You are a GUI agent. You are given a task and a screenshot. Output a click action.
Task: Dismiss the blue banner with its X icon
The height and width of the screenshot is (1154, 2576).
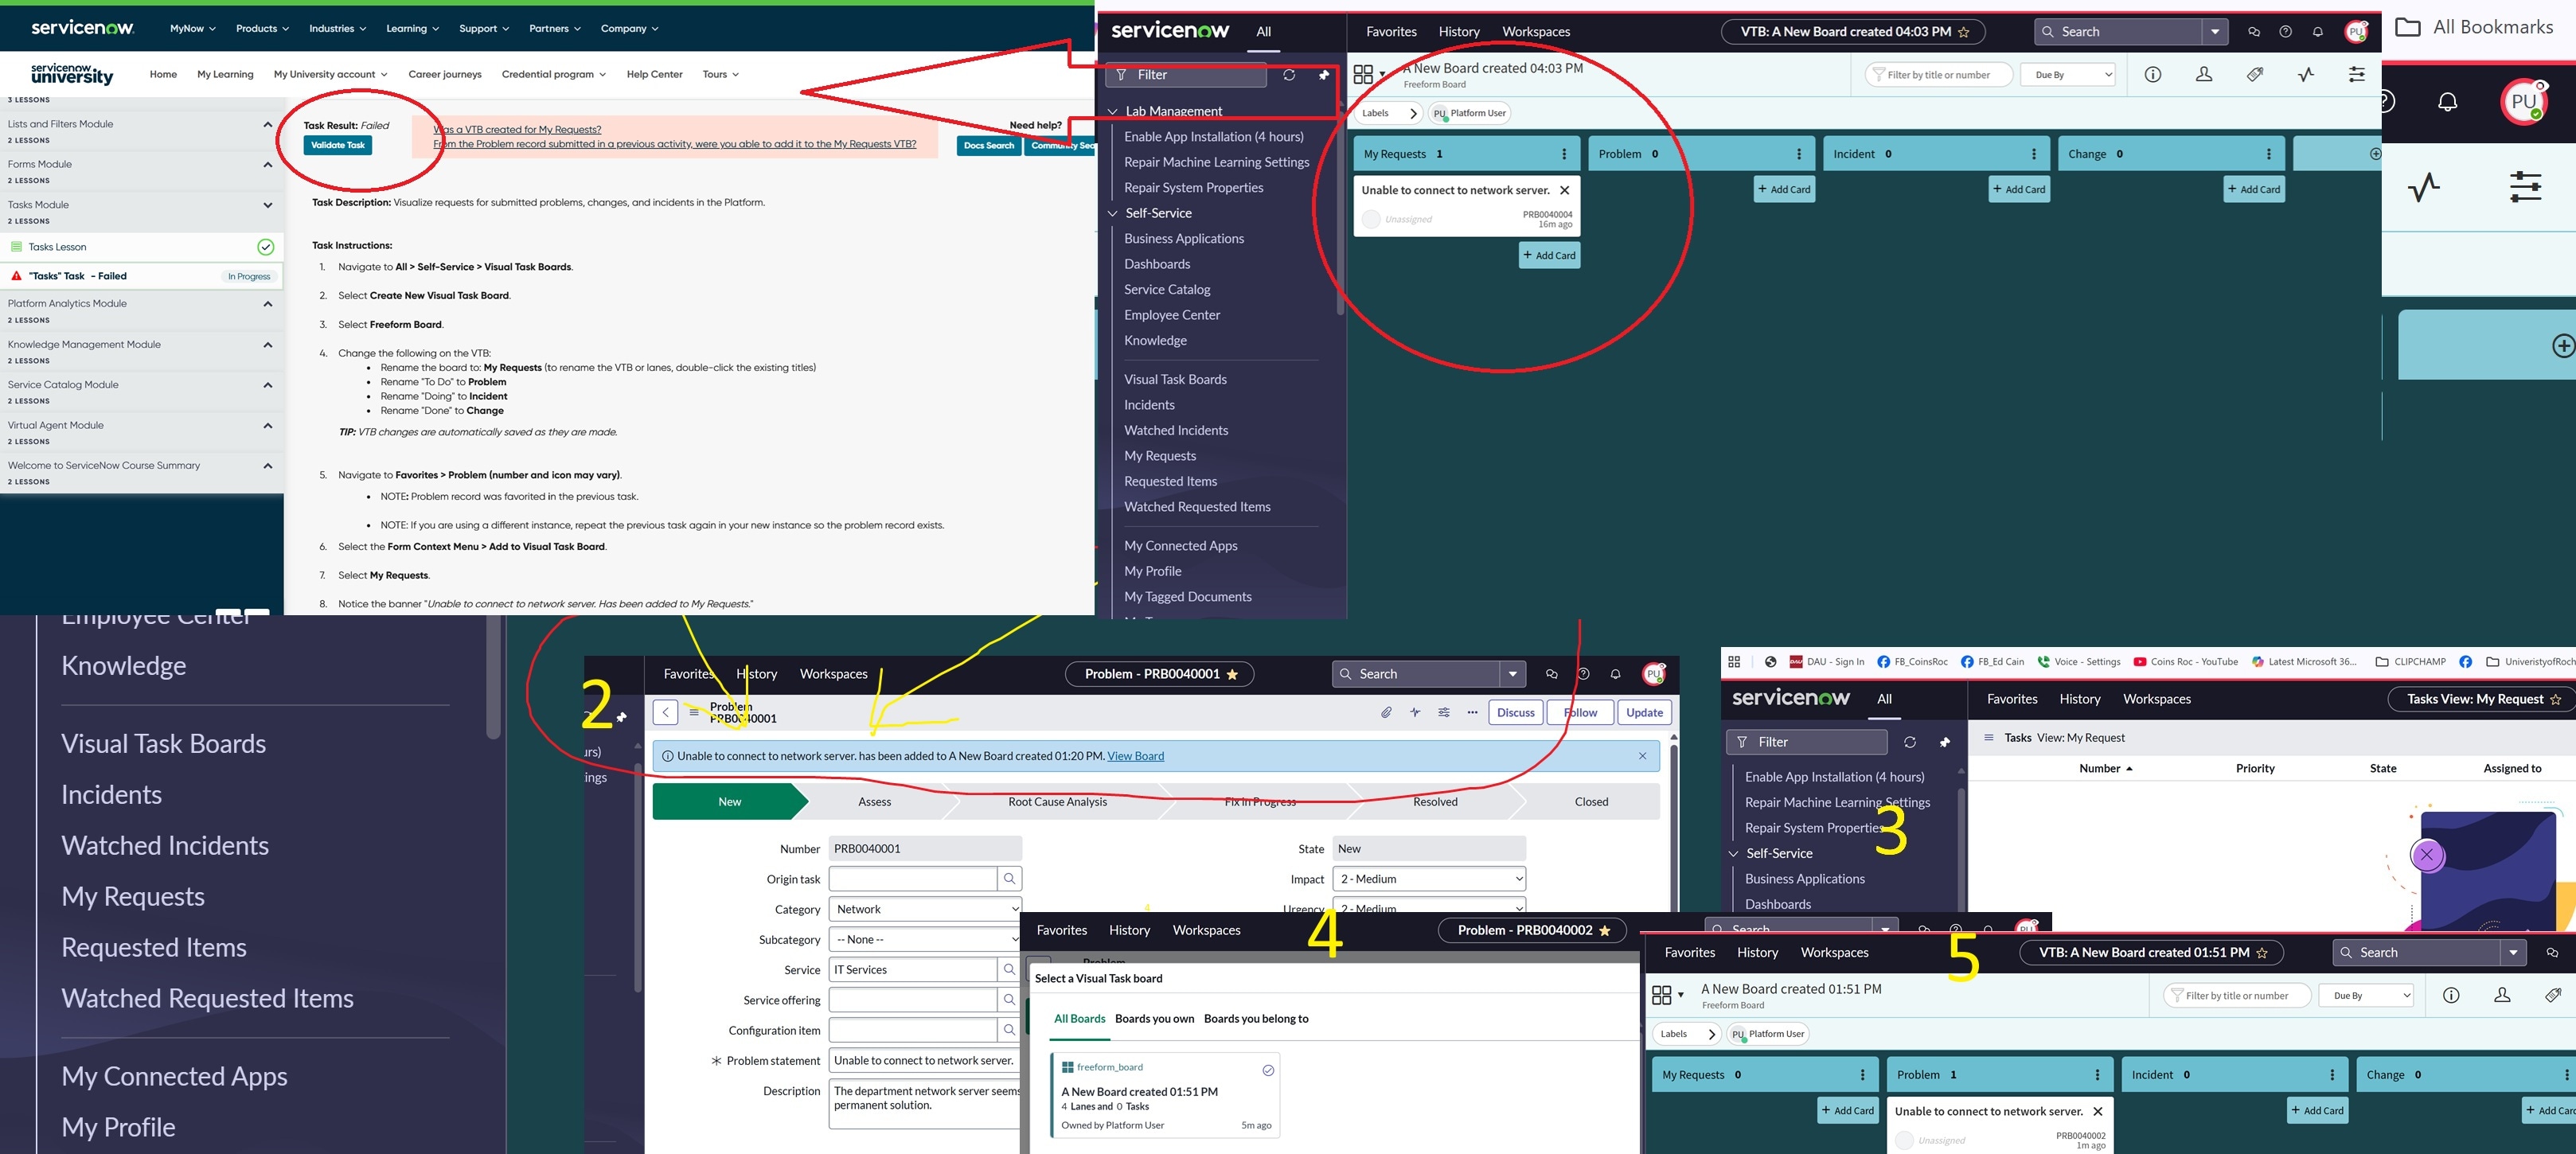[x=1642, y=756]
